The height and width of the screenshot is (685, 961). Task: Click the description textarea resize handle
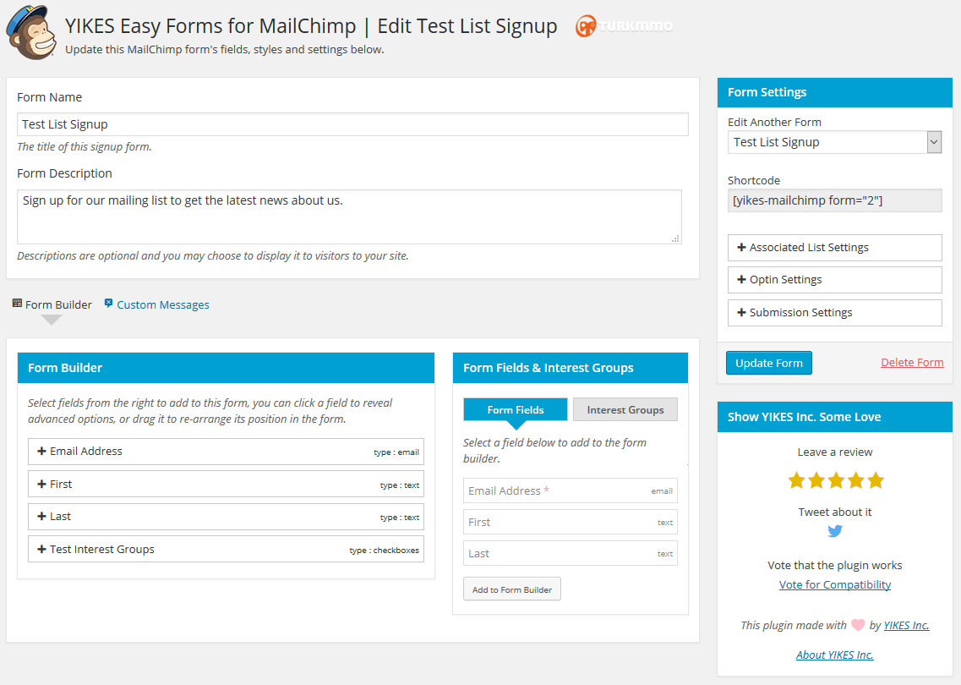[675, 238]
